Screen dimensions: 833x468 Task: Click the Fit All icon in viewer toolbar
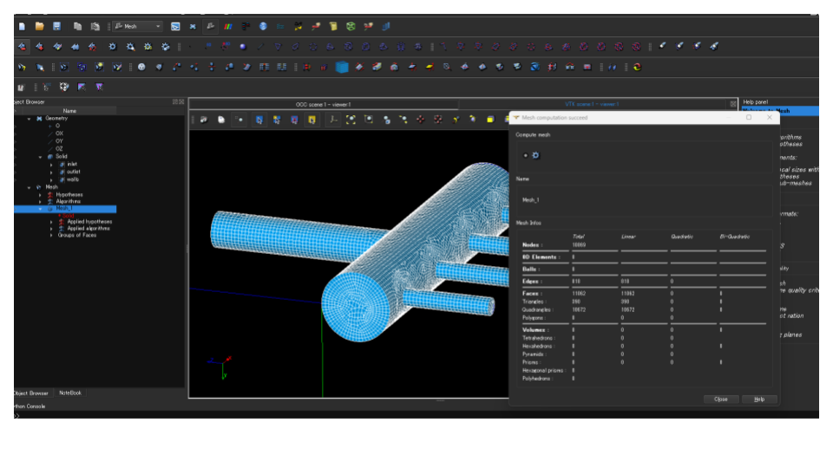351,120
